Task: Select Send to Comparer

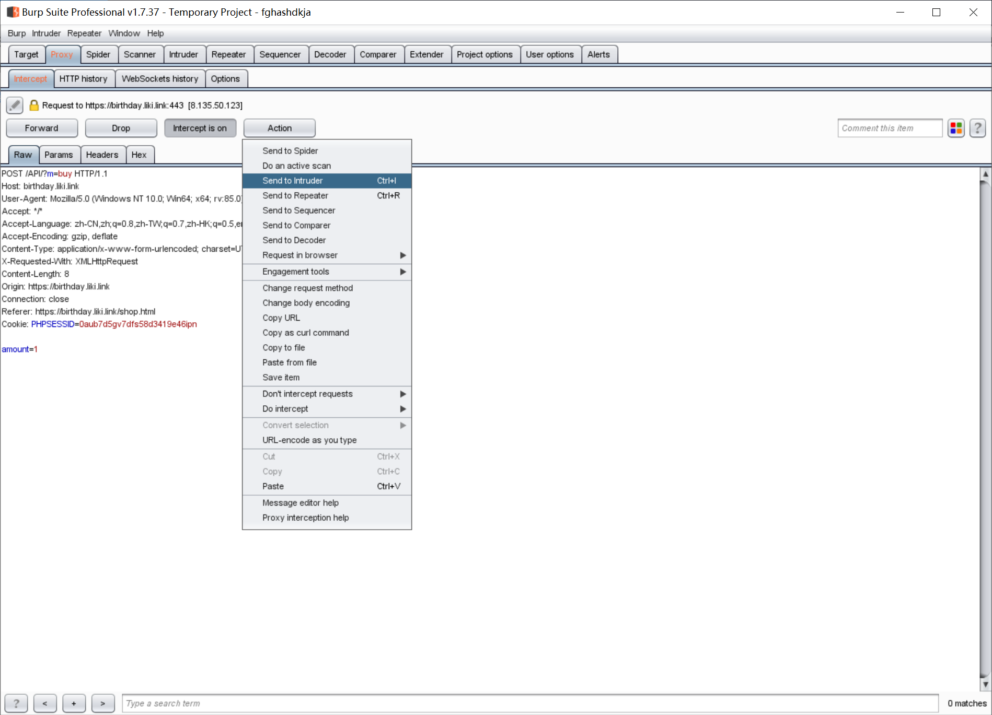Action: click(x=327, y=225)
